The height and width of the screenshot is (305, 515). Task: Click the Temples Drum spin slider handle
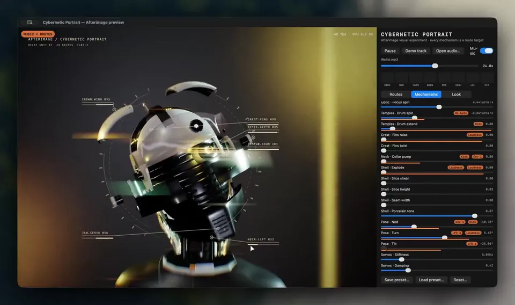coord(415,118)
